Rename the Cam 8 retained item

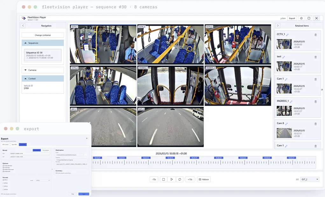[x=286, y=124]
